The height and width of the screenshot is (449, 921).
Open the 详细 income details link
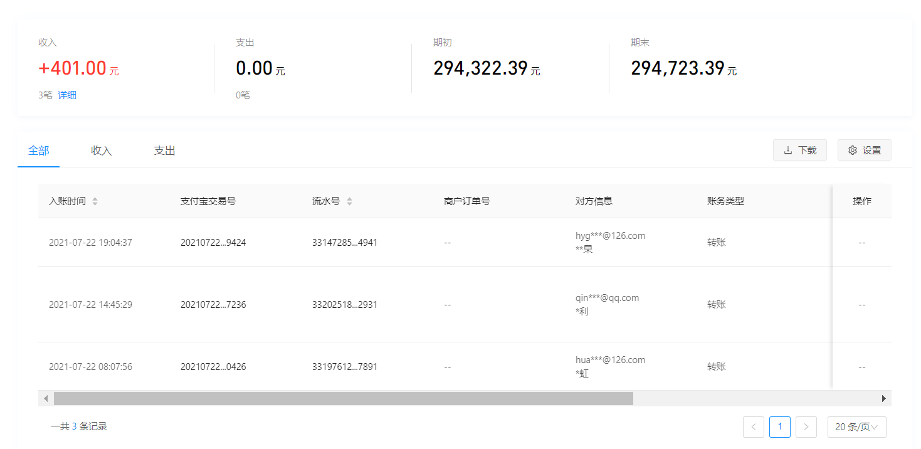[67, 95]
